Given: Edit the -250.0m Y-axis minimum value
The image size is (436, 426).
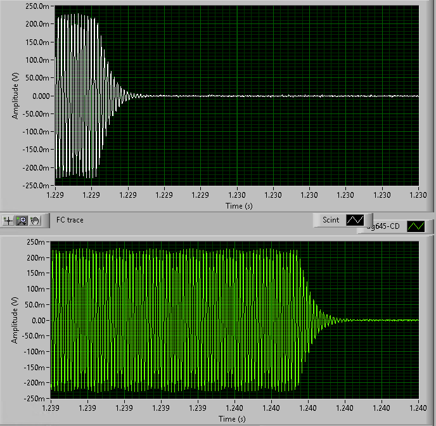Looking at the screenshot, I should [x=35, y=186].
